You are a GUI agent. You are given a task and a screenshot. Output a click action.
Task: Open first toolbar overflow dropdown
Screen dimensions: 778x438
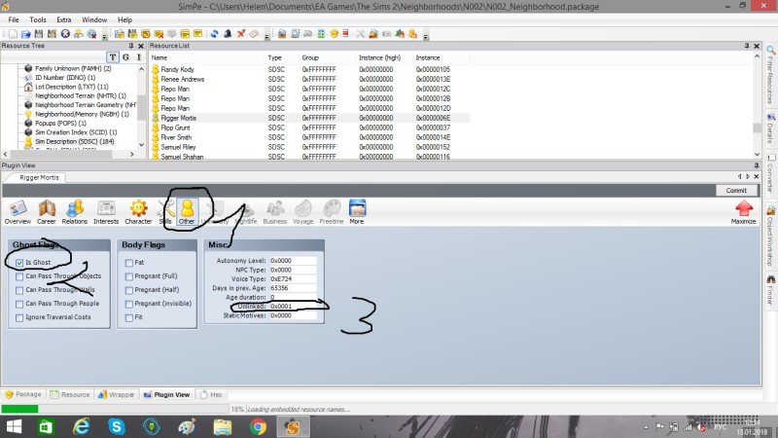click(x=104, y=36)
